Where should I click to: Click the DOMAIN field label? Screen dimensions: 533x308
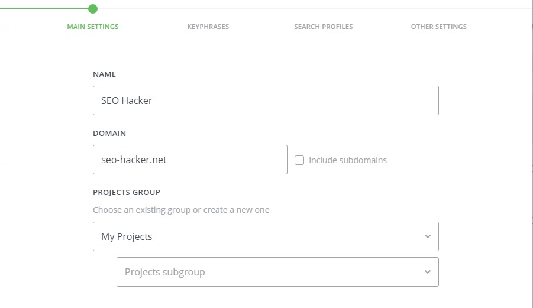click(x=109, y=134)
